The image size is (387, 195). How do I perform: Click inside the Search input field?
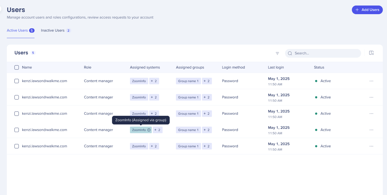[325, 53]
